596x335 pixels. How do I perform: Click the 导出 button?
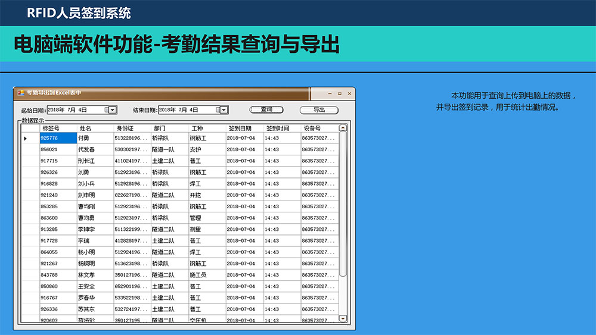[319, 110]
